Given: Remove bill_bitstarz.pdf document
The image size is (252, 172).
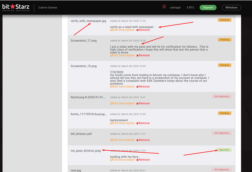Looking at the screenshot, I should click(143, 140).
